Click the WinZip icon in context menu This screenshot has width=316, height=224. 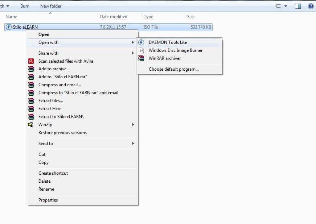coord(31,125)
